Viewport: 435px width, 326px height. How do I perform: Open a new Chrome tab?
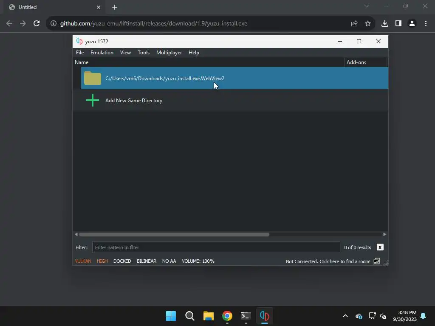tap(115, 7)
